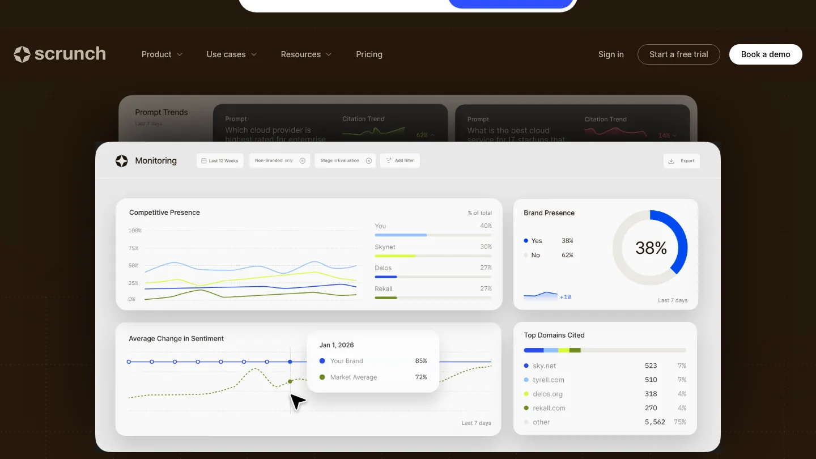Click the Export button label

688,161
